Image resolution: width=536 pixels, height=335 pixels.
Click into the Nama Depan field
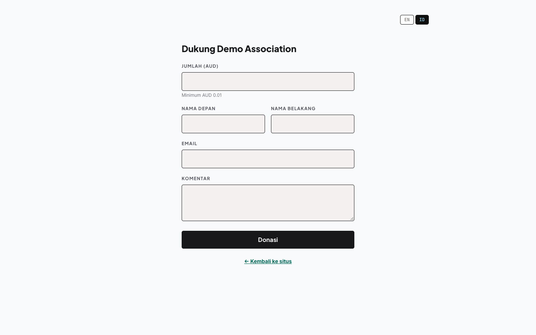tap(223, 124)
